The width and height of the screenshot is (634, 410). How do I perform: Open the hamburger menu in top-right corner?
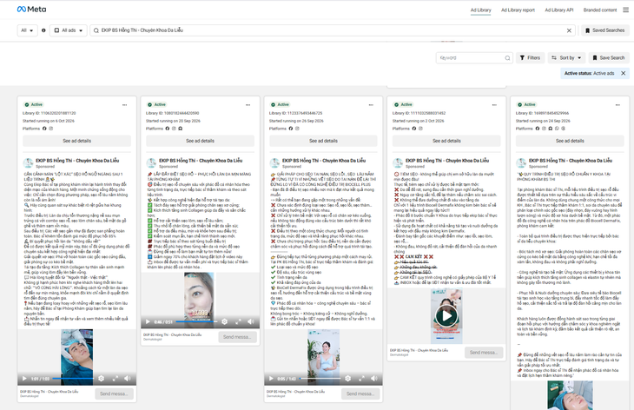click(x=625, y=10)
